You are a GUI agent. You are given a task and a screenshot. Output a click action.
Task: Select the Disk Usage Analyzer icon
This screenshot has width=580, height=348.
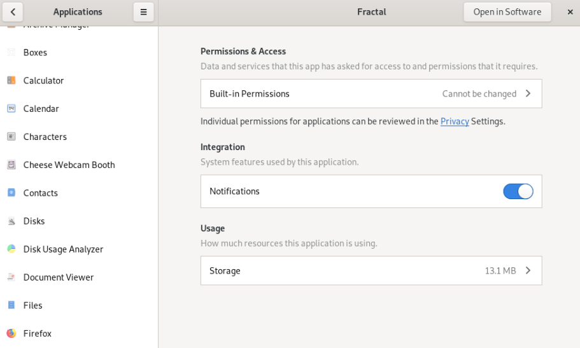(x=11, y=249)
